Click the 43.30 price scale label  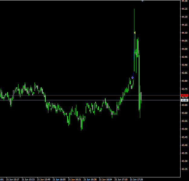184,161
